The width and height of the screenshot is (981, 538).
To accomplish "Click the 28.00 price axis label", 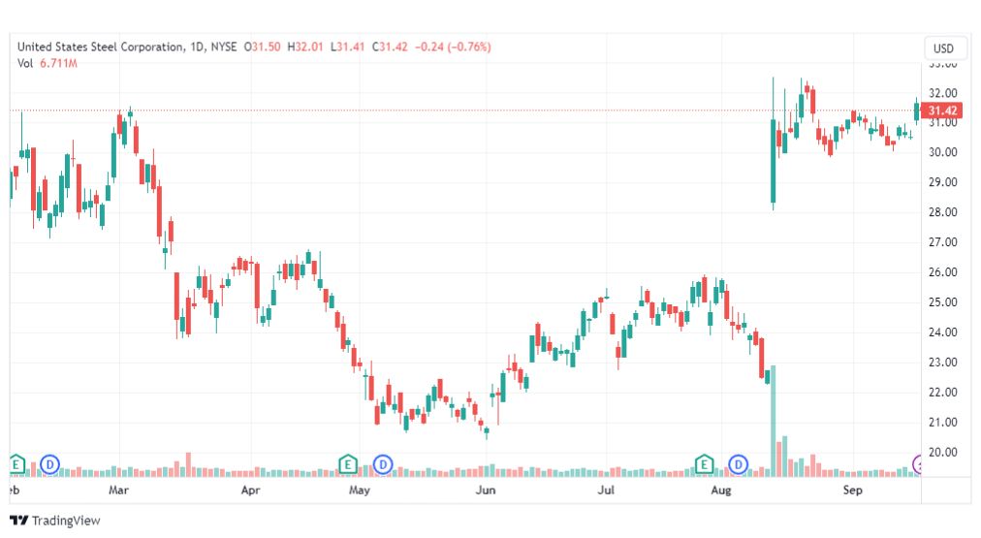I will [x=943, y=212].
